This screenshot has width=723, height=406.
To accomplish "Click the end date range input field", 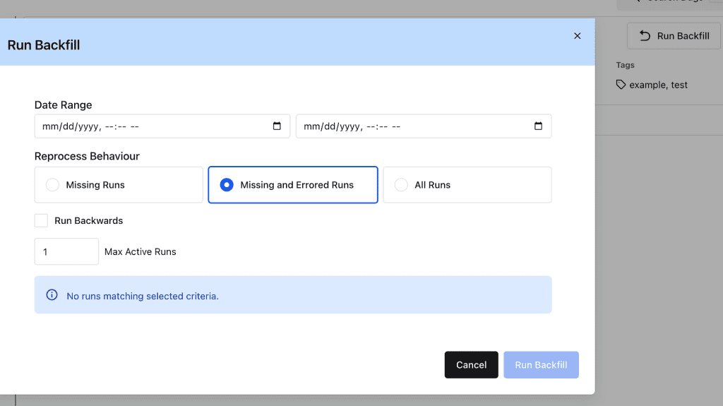I will (410, 126).
